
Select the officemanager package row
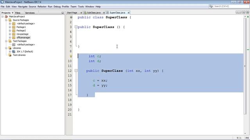23,37
